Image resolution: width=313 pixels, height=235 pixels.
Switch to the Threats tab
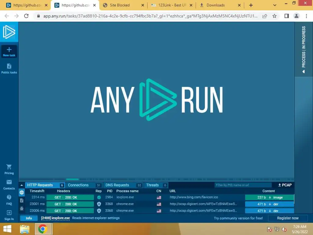pyautogui.click(x=156, y=185)
